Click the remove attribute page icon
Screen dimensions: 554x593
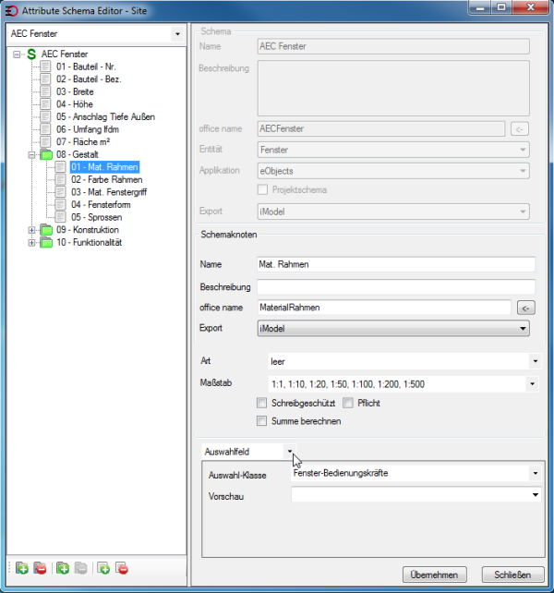coord(122,568)
